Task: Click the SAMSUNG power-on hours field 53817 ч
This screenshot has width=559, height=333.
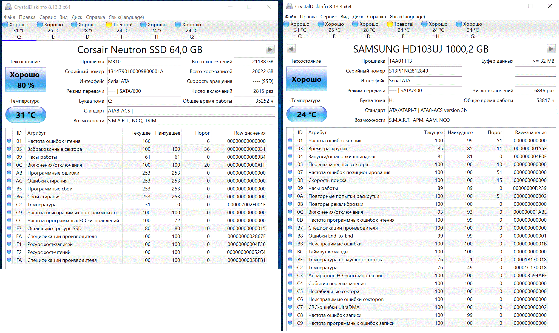Action: coord(535,100)
